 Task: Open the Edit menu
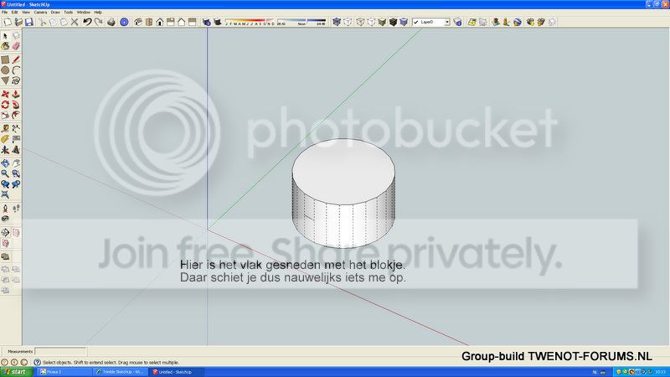[x=14, y=13]
